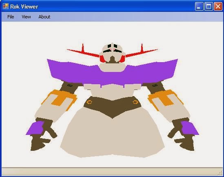Close the Rok Viewer window
Viewport: 224px width, 177px height.
click(218, 7)
